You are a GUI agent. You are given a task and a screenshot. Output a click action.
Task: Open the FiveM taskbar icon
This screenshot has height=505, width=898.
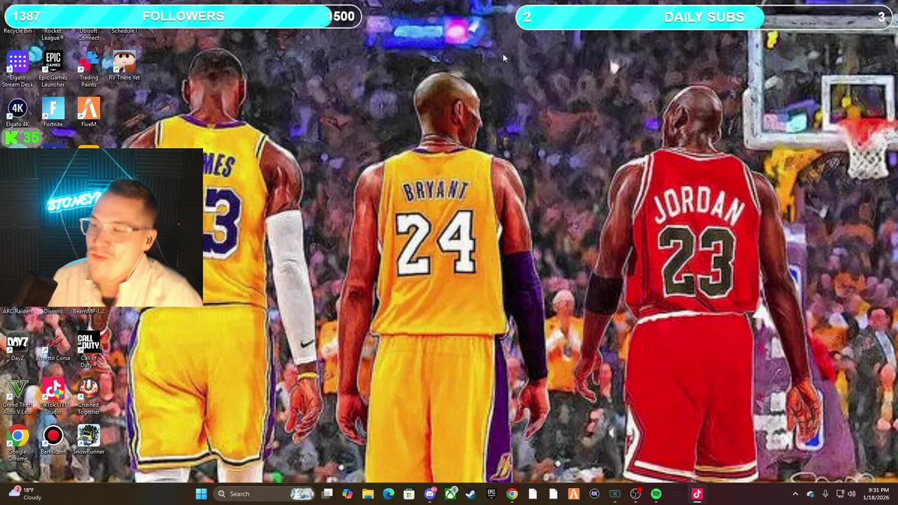[574, 494]
